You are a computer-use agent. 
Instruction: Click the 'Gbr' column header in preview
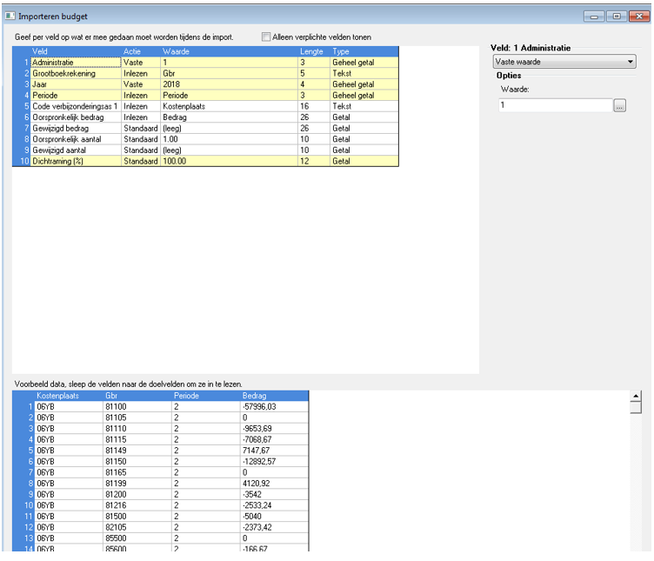[137, 395]
